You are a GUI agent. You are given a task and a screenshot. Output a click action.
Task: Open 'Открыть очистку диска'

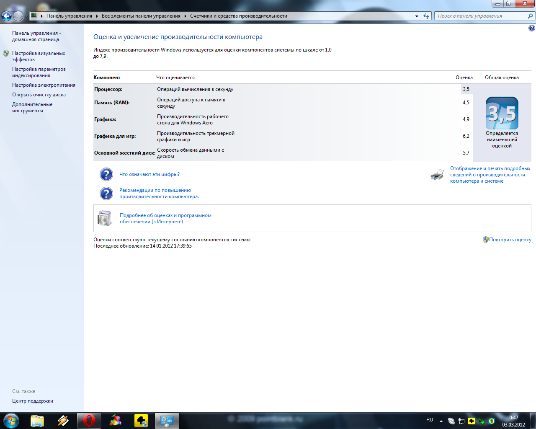point(39,95)
